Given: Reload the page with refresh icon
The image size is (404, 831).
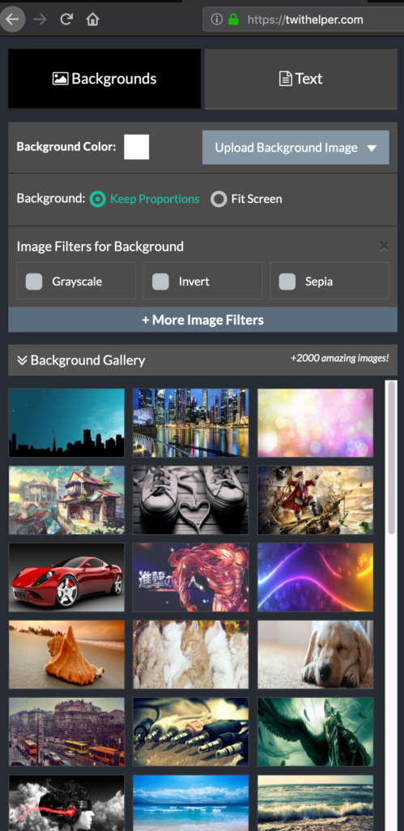Looking at the screenshot, I should [x=66, y=19].
